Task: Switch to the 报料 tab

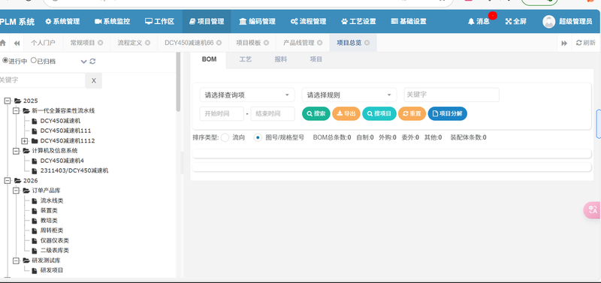Action: click(280, 59)
